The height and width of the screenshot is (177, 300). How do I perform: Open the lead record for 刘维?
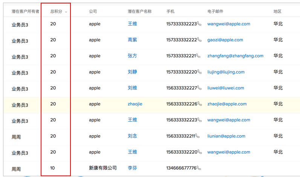pyautogui.click(x=132, y=88)
